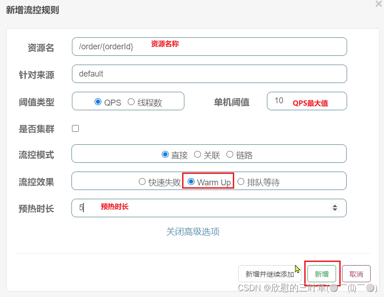Select the QPS threshold type radio button

point(97,102)
